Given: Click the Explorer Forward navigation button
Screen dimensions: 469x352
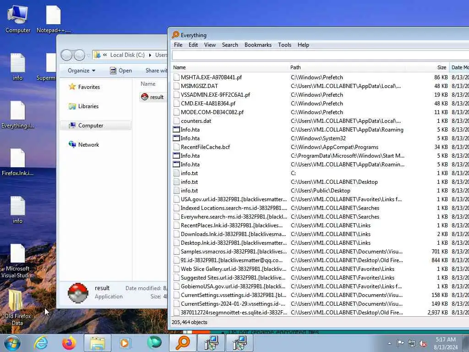Looking at the screenshot, I should pyautogui.click(x=79, y=55).
